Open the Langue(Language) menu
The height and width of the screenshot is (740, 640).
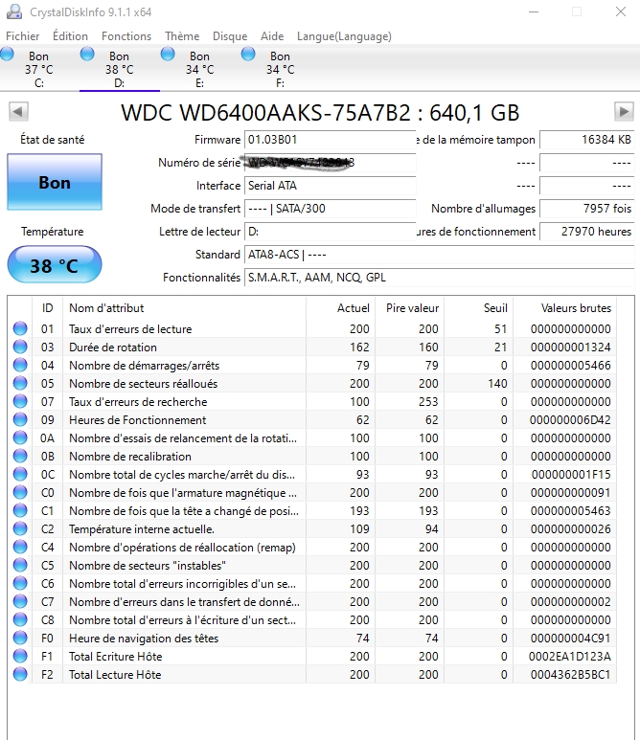pyautogui.click(x=344, y=36)
